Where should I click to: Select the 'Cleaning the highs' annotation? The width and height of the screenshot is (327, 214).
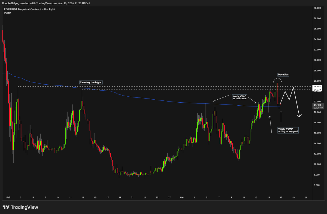[91, 82]
